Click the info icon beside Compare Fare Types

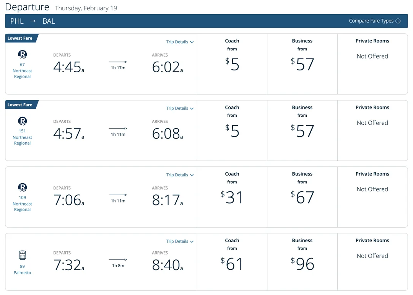coord(398,21)
